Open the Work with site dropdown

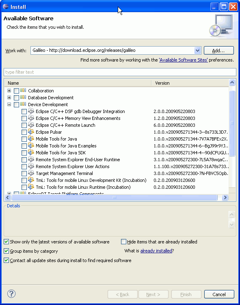pyautogui.click(x=197, y=51)
